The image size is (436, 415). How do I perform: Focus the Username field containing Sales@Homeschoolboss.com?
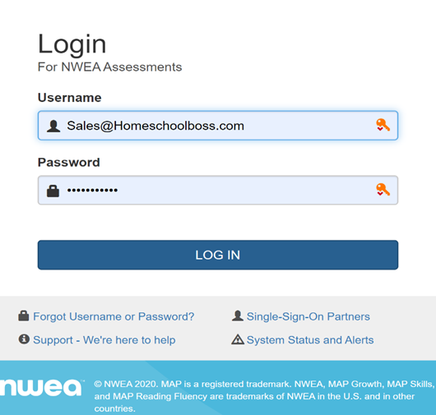click(x=218, y=126)
